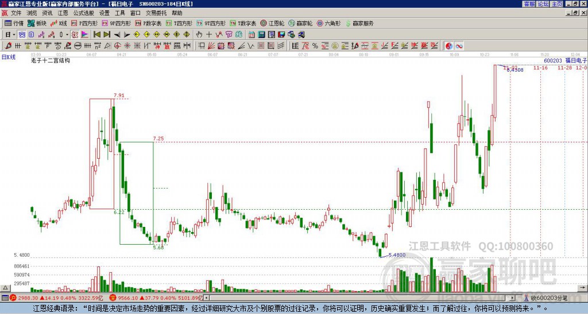Open the T数字表 tool
The width and height of the screenshot is (588, 314).
point(243,23)
